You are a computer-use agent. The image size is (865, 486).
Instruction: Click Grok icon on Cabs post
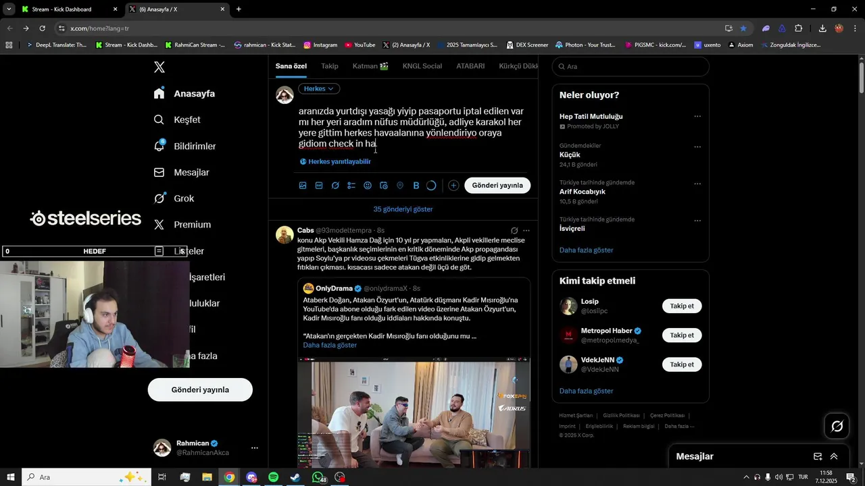[x=514, y=231]
